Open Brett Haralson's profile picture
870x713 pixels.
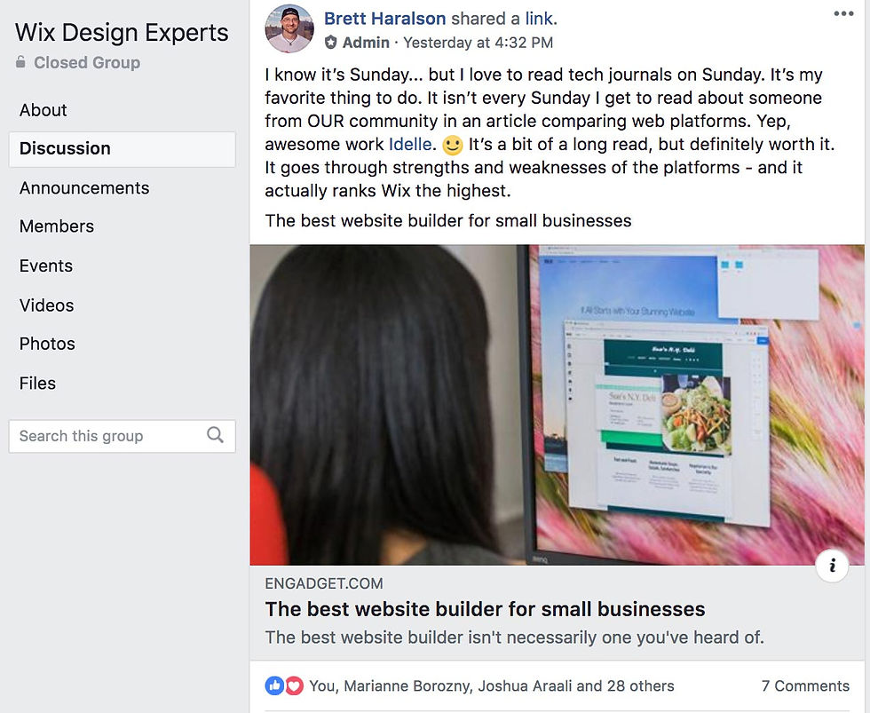coord(289,28)
